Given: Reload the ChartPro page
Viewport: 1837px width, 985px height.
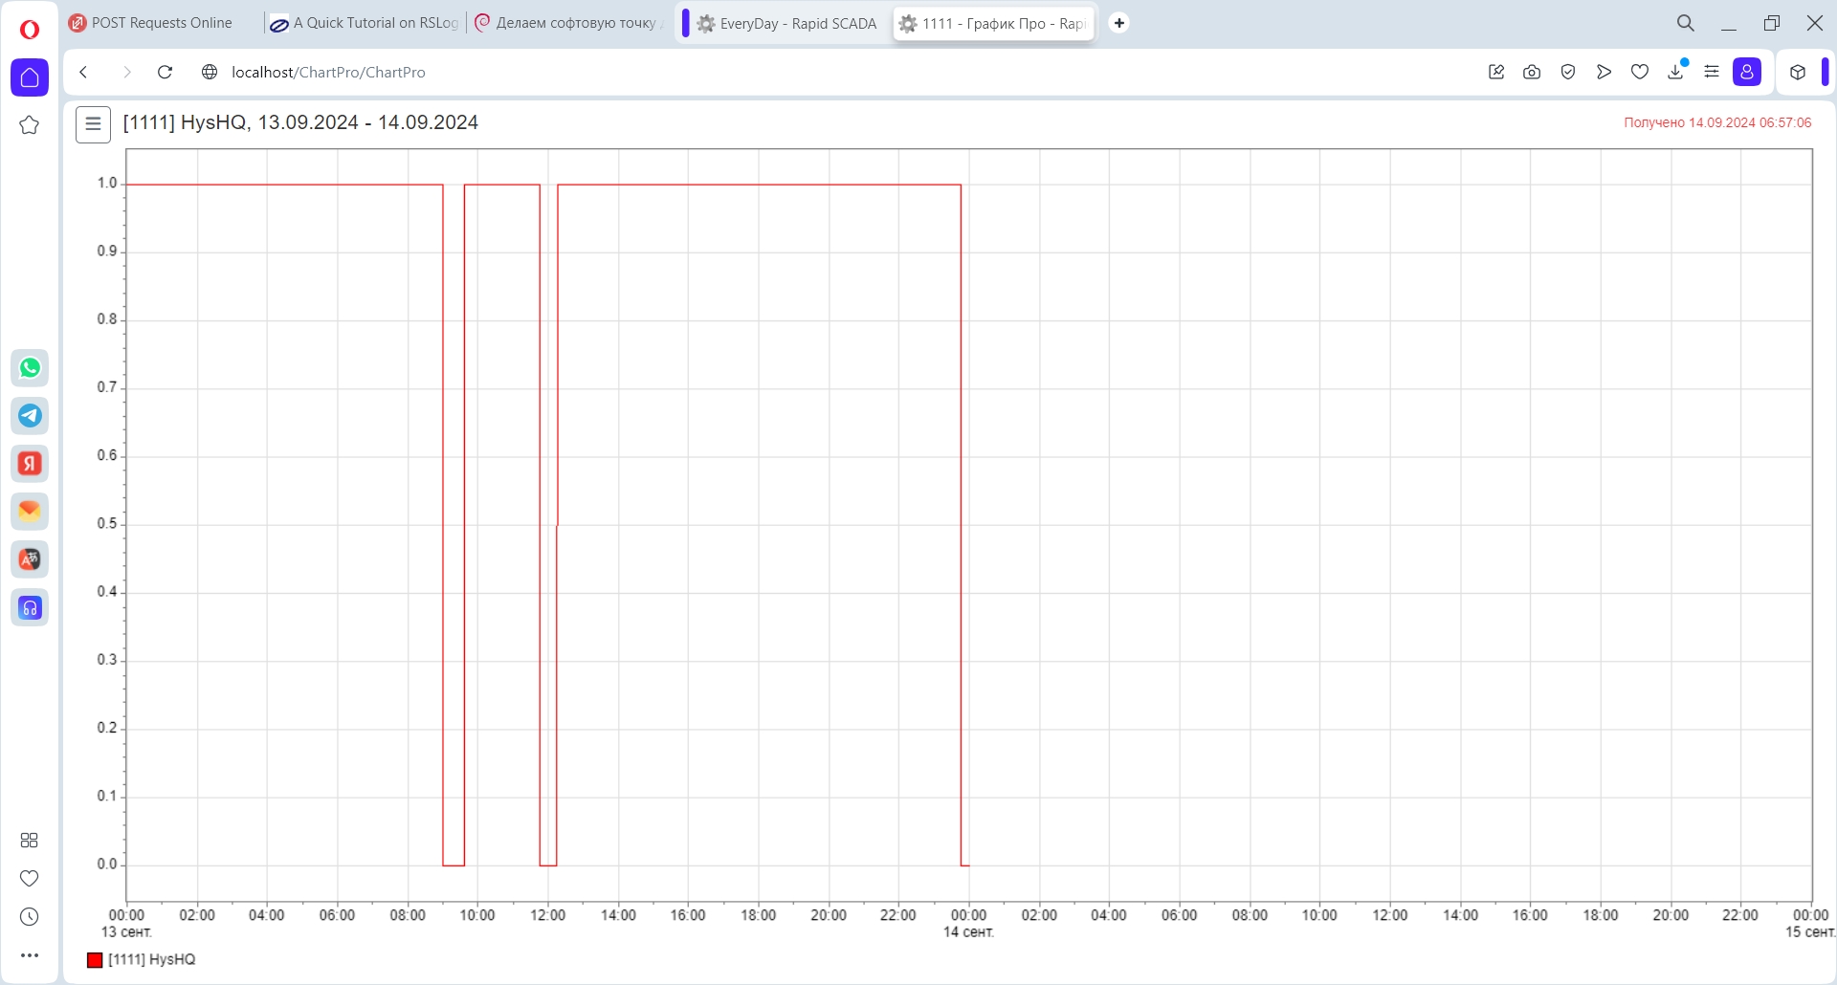Looking at the screenshot, I should (x=165, y=73).
